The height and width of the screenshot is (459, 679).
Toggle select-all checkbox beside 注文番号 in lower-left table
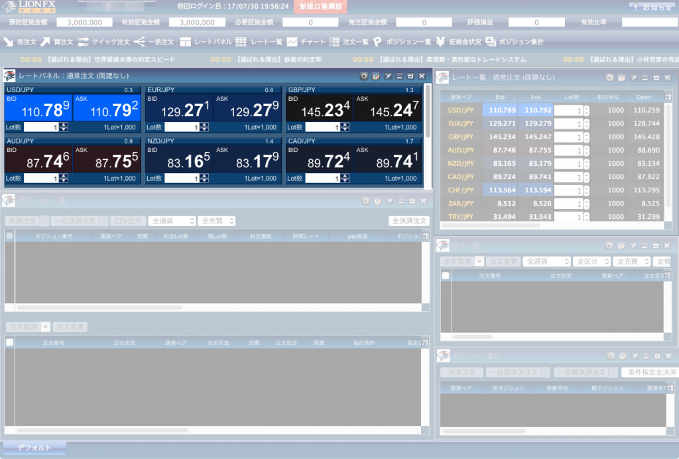coord(9,342)
